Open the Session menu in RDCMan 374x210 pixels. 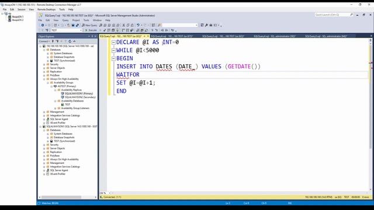click(x=21, y=9)
